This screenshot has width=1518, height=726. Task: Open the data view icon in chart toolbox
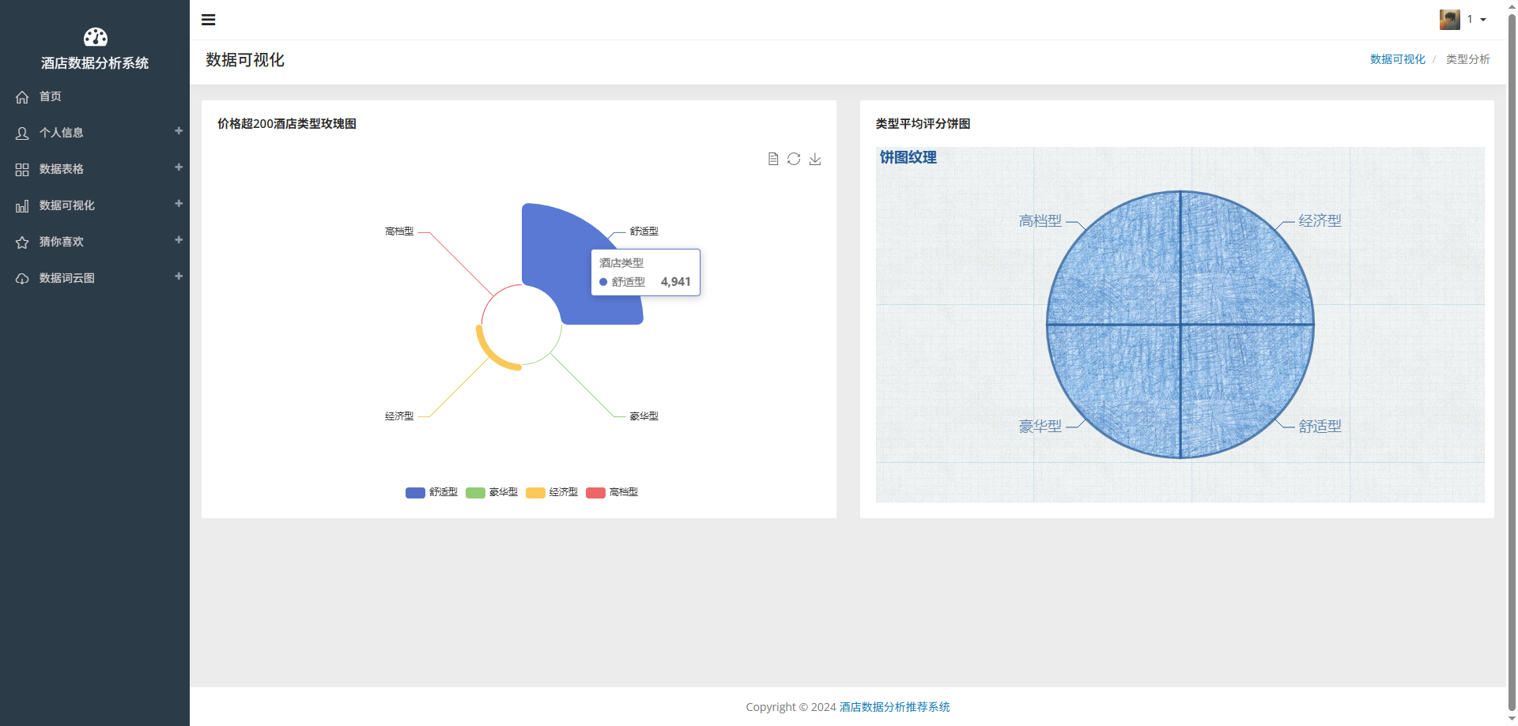pos(773,159)
